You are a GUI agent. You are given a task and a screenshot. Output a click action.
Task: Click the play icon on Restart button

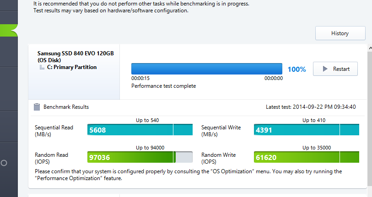click(x=325, y=69)
